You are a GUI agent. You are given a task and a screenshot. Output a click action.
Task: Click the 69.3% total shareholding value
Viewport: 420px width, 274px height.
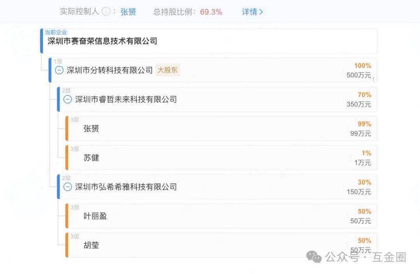pos(211,12)
